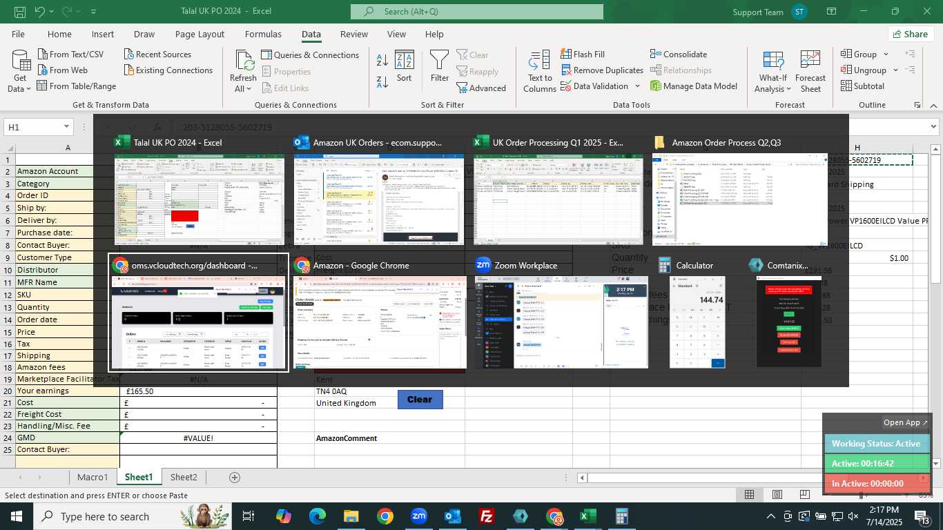The width and height of the screenshot is (943, 530).
Task: Click From Web import option
Action: tap(61, 70)
